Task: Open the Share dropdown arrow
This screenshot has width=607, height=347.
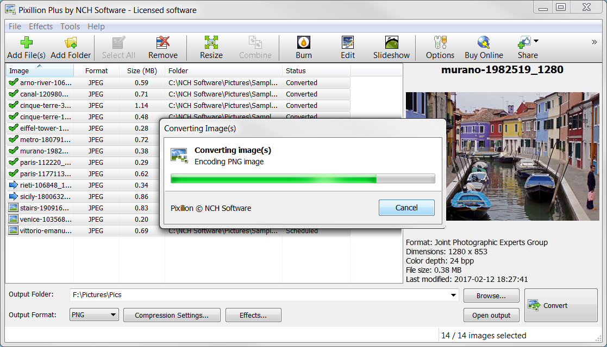Action: click(536, 41)
